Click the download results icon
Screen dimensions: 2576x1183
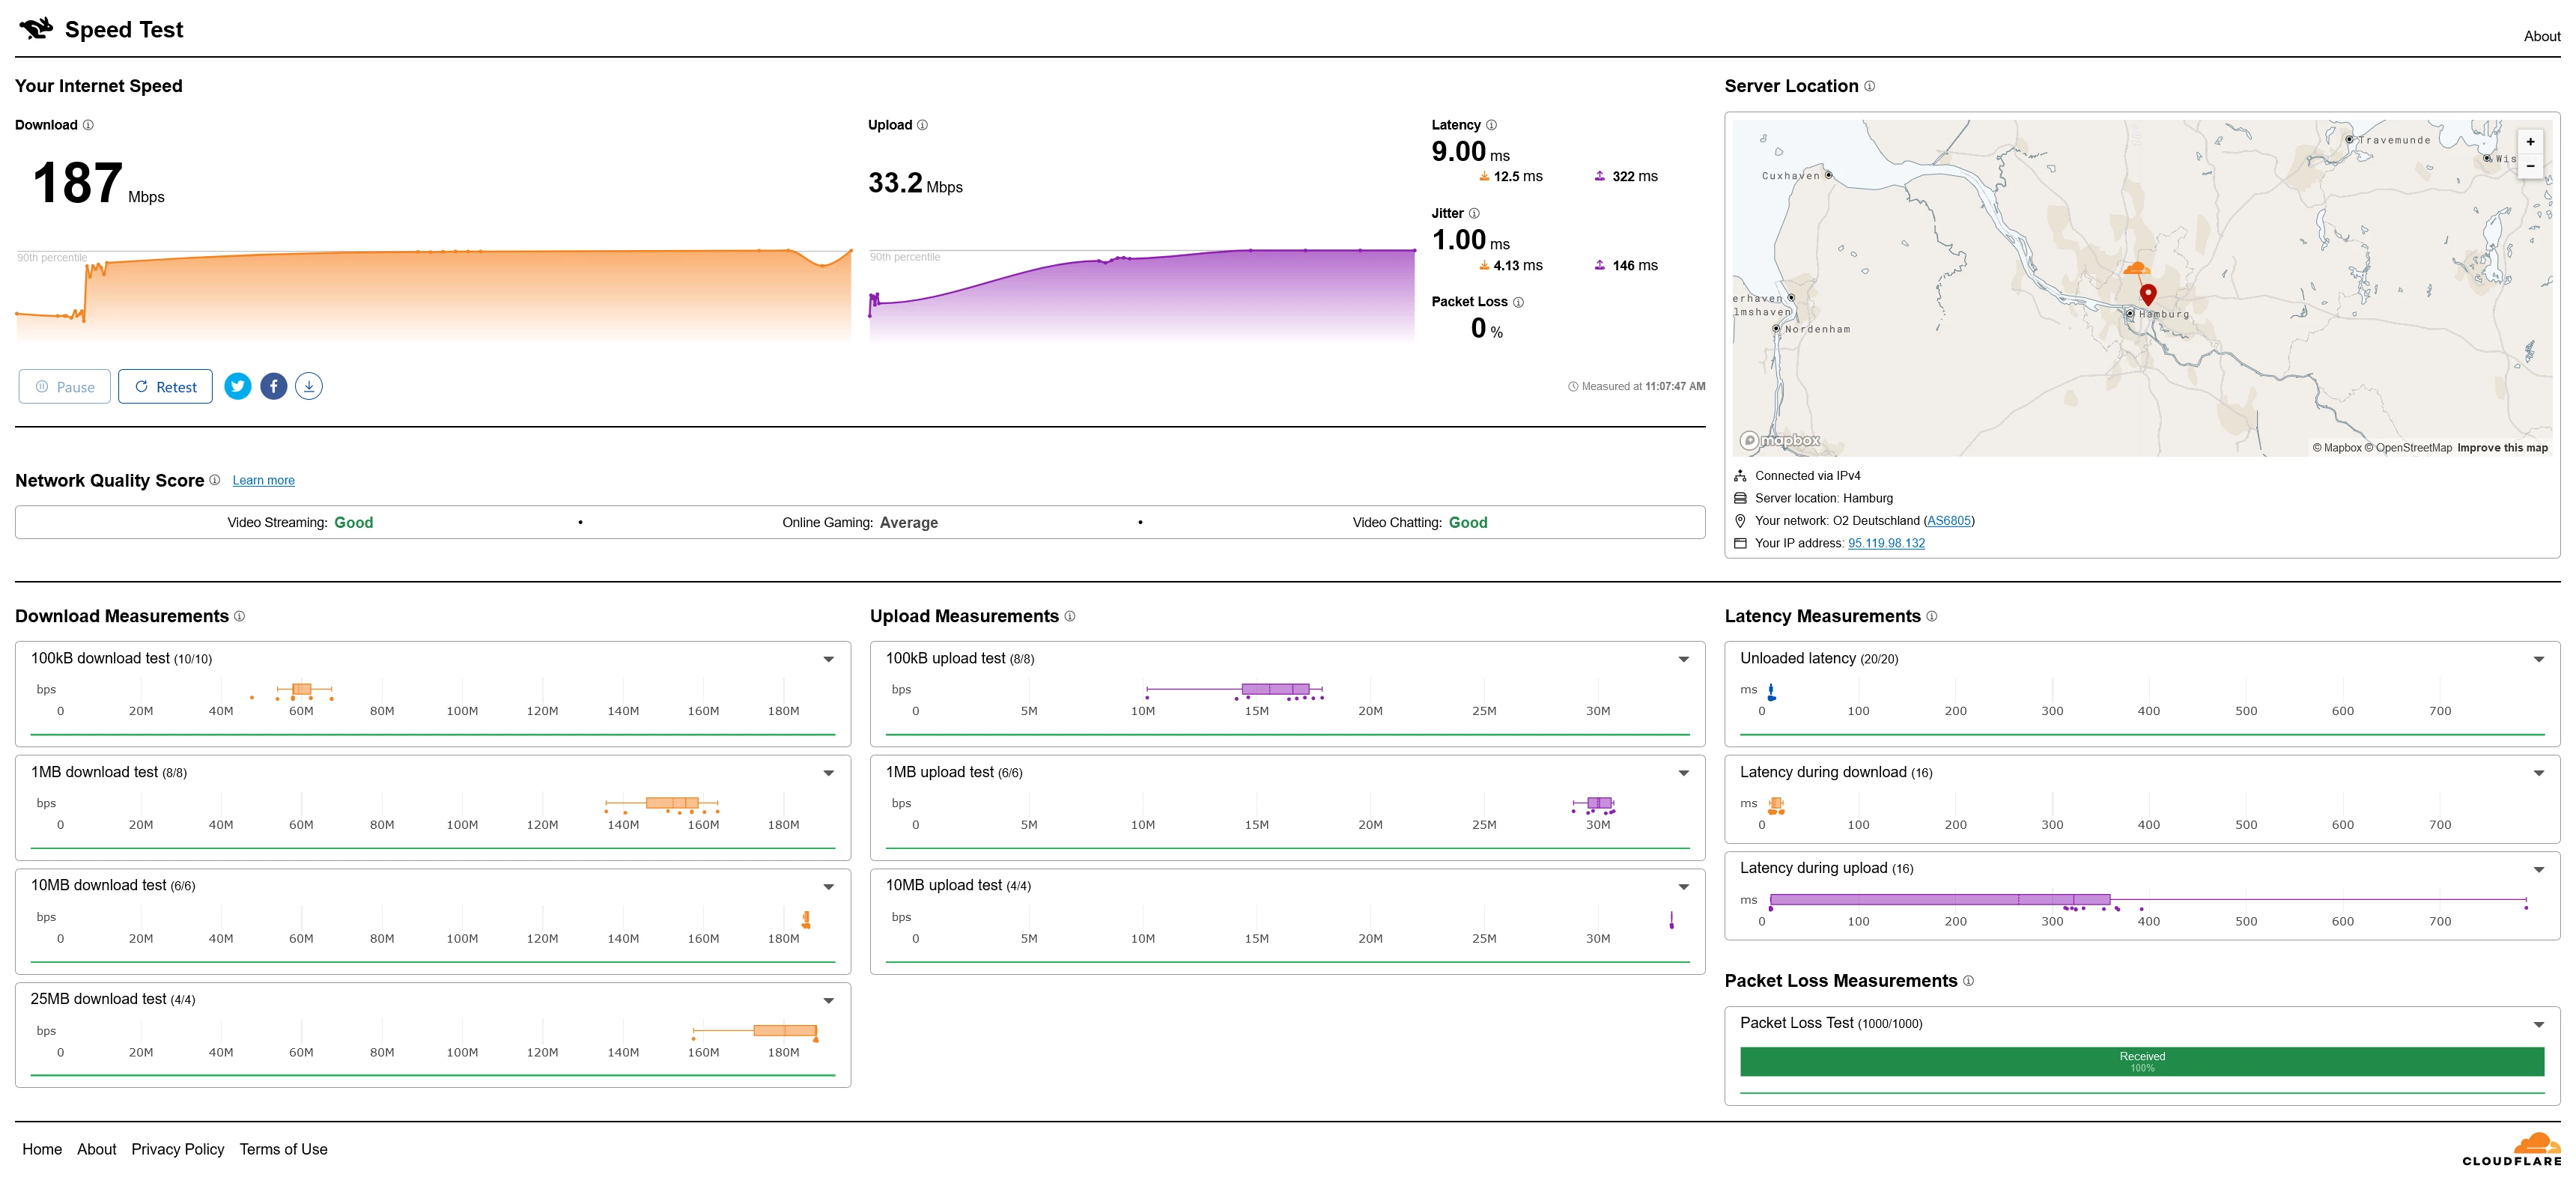(309, 386)
